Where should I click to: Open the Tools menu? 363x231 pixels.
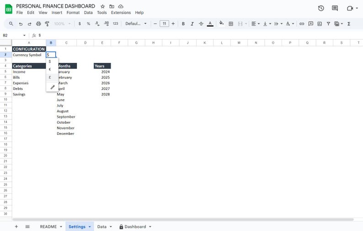(101, 12)
